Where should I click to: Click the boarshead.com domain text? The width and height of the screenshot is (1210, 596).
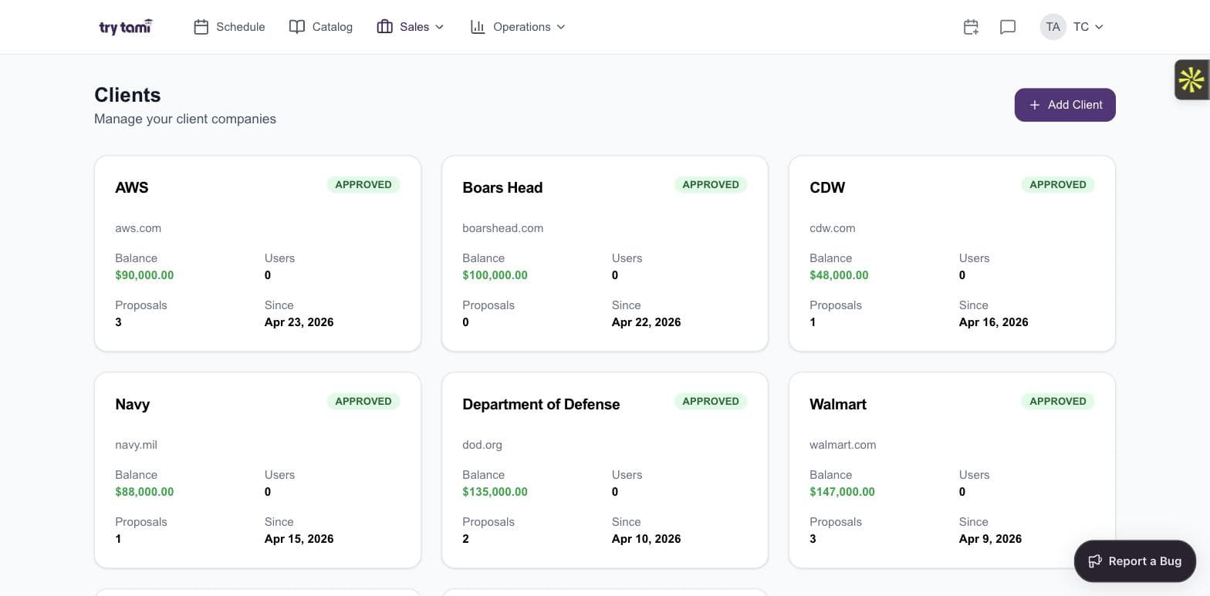pos(503,228)
